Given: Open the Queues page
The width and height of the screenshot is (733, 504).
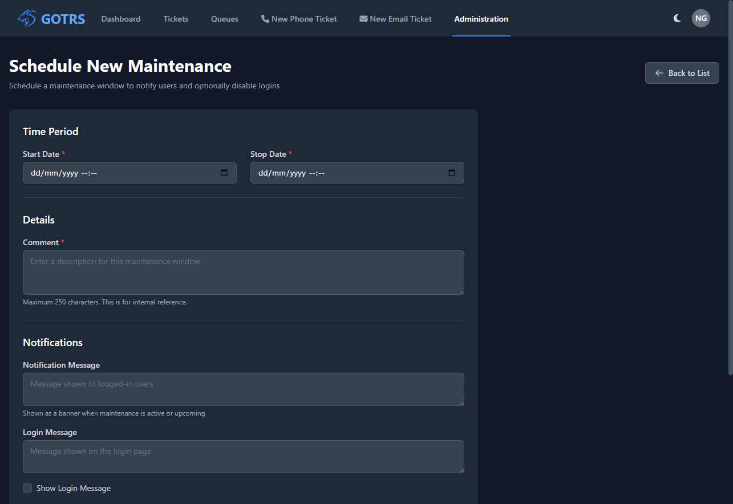Looking at the screenshot, I should click(x=224, y=18).
